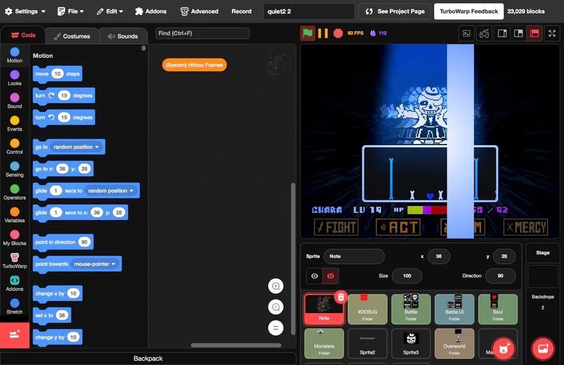
Task: Switch to the Sounds tab
Action: pos(123,36)
